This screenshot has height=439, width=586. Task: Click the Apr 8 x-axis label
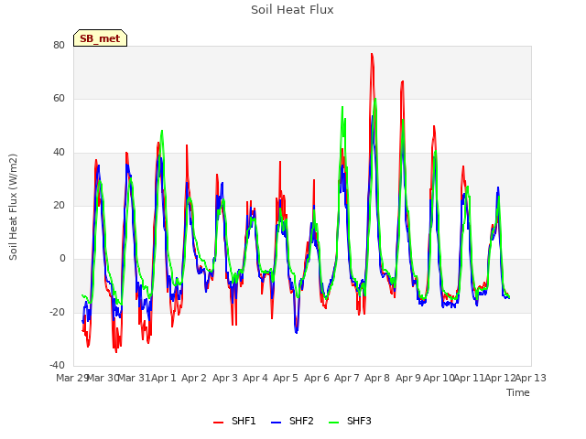tap(377, 378)
